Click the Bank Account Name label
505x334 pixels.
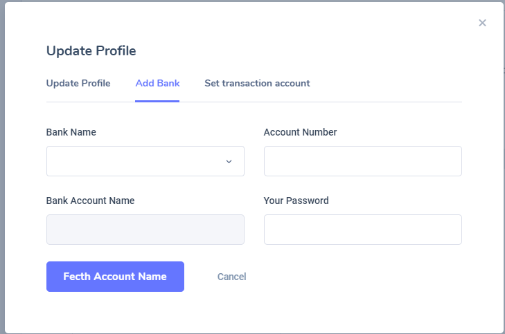pos(90,201)
